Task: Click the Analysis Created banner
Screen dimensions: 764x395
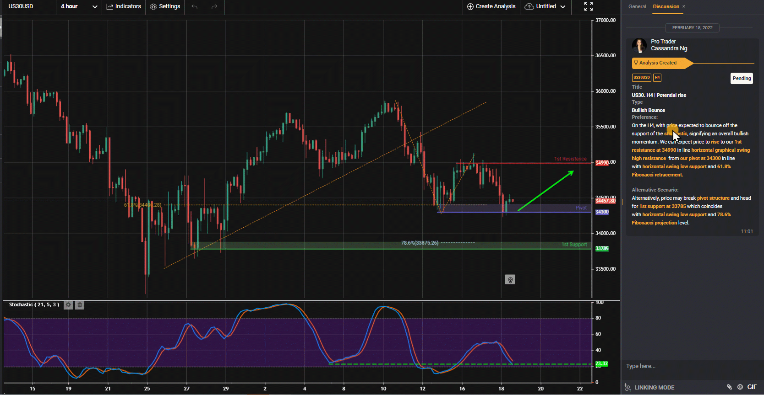Action: coord(662,63)
